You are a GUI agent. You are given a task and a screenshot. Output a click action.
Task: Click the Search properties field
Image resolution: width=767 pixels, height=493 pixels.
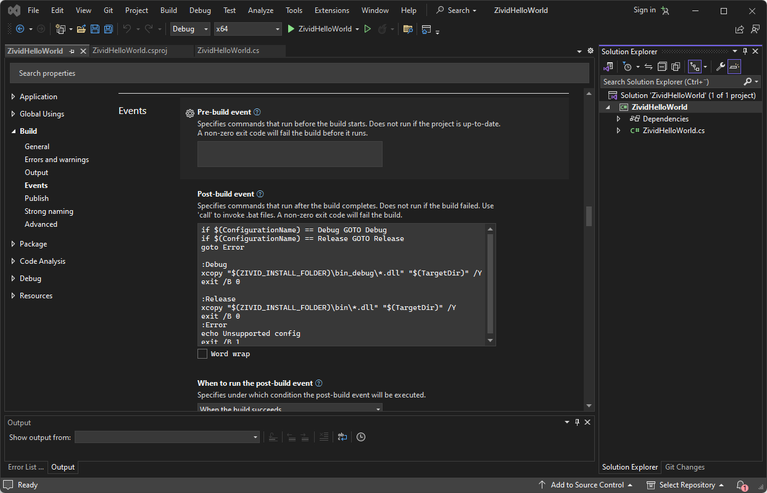point(299,73)
